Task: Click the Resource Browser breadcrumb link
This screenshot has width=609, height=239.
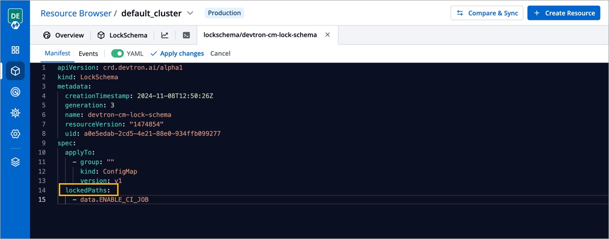Action: tap(76, 13)
